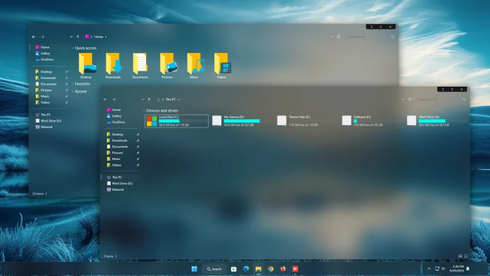Open the Music folder in Quick access
The image size is (490, 276).
(195, 66)
